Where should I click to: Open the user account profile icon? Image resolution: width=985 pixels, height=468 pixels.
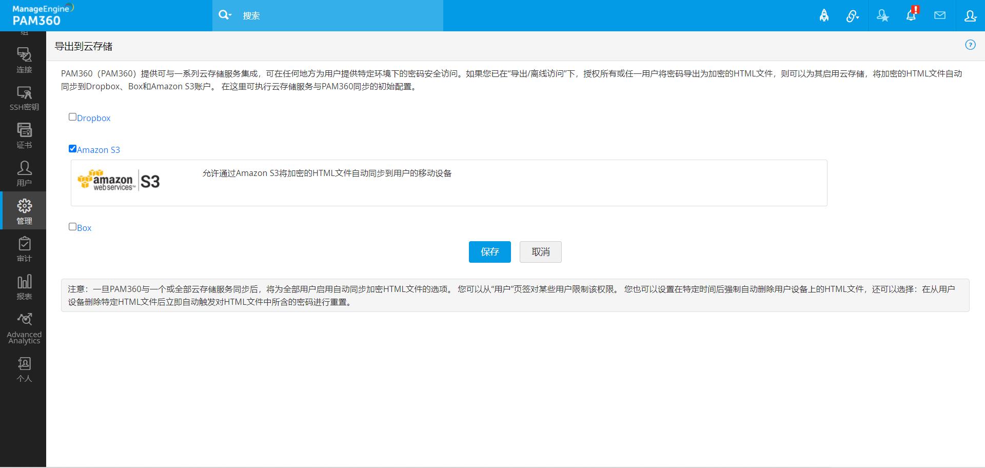click(970, 16)
